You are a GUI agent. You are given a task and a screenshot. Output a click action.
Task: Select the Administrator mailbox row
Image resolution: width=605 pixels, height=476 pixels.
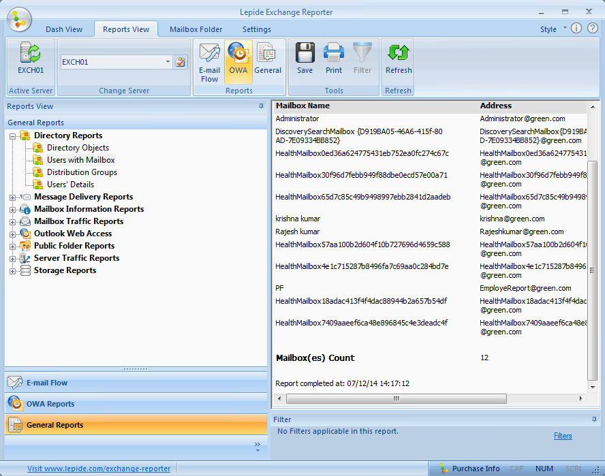430,118
